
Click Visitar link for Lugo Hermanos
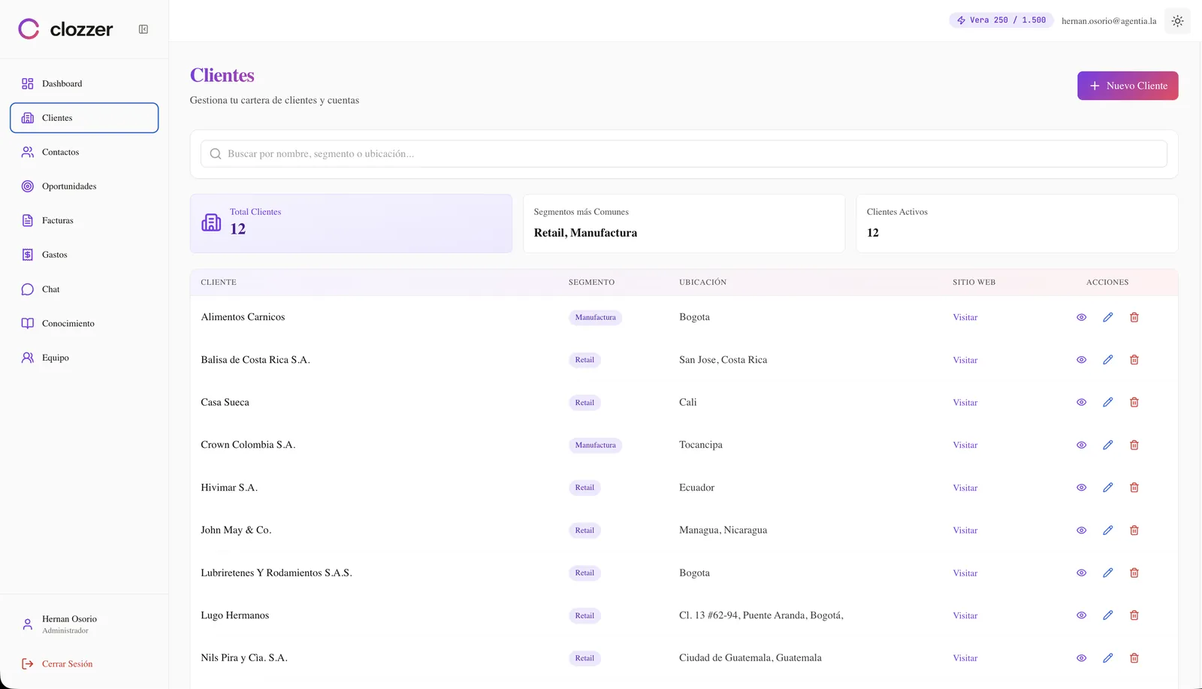pyautogui.click(x=965, y=616)
